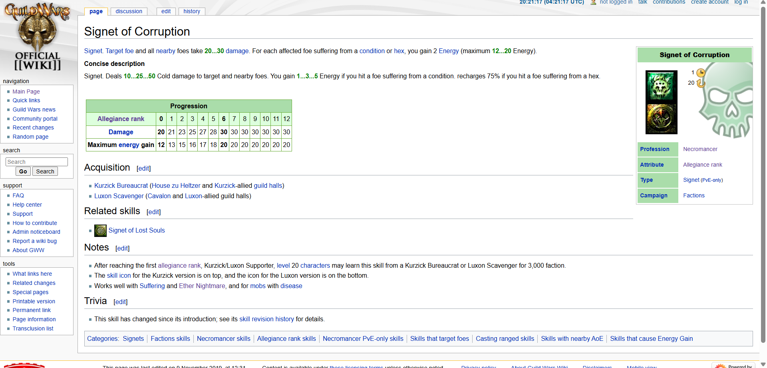Open the FAQ link

18,195
